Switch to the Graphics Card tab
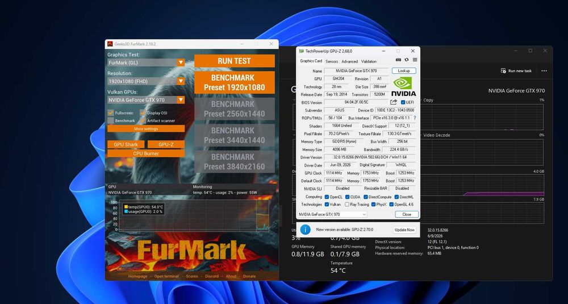 pyautogui.click(x=311, y=61)
